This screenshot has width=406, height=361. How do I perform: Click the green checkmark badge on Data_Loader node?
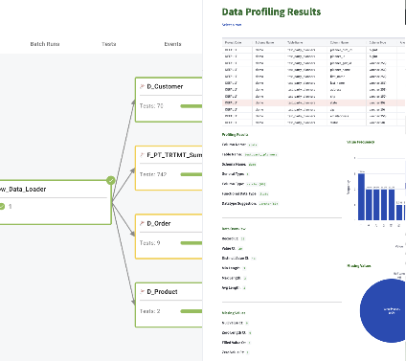point(111,181)
